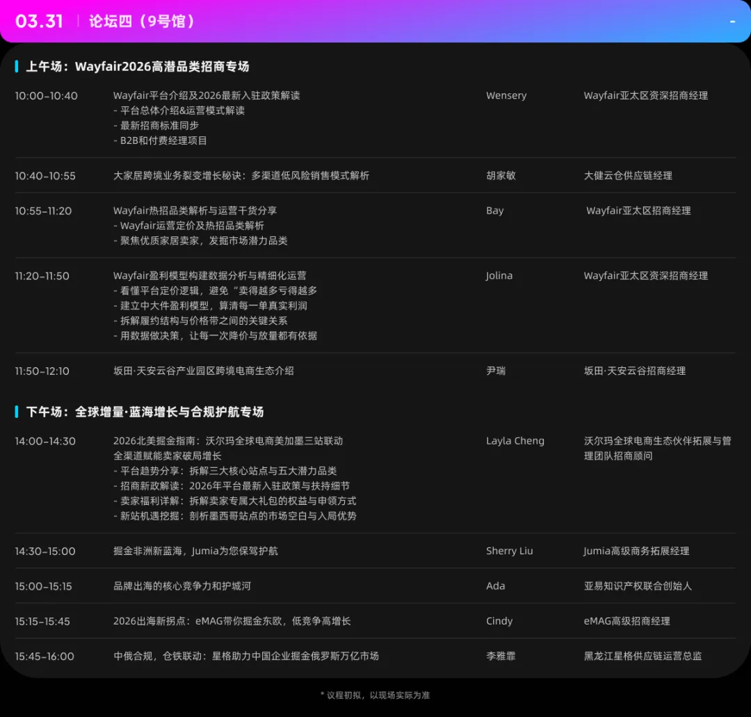Select speaker name 胡家敏
Screen dimensions: 751x717
coord(501,176)
